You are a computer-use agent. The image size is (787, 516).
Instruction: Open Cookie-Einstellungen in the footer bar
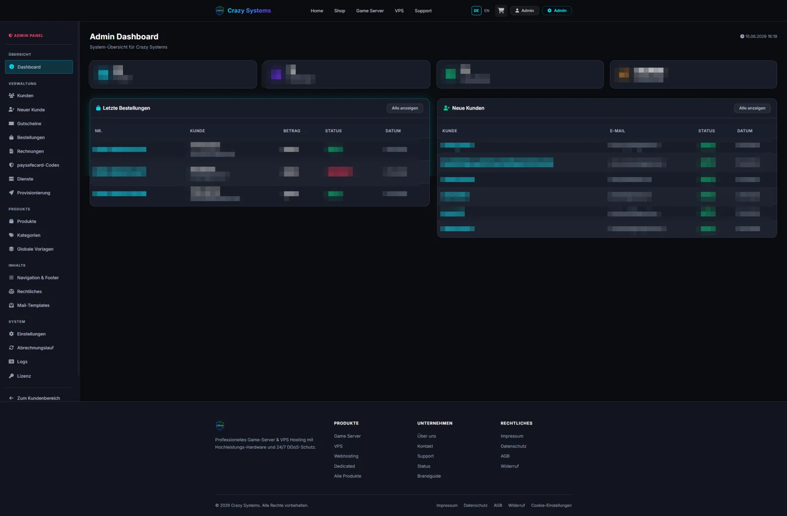pos(551,505)
